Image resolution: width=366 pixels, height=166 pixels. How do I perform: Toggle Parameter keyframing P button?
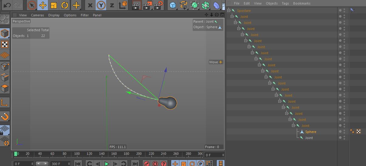tap(200, 164)
